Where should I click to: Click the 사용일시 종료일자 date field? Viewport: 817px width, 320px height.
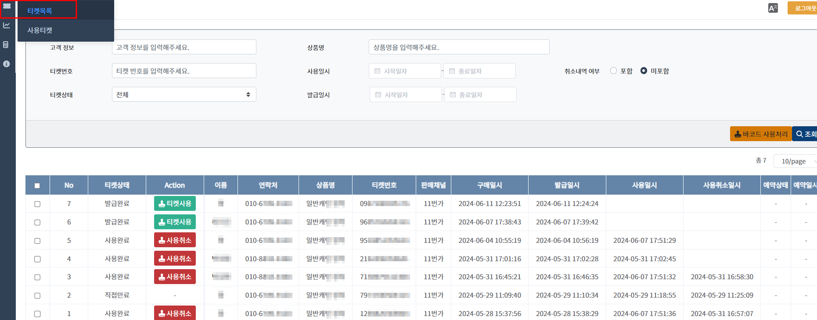point(479,71)
